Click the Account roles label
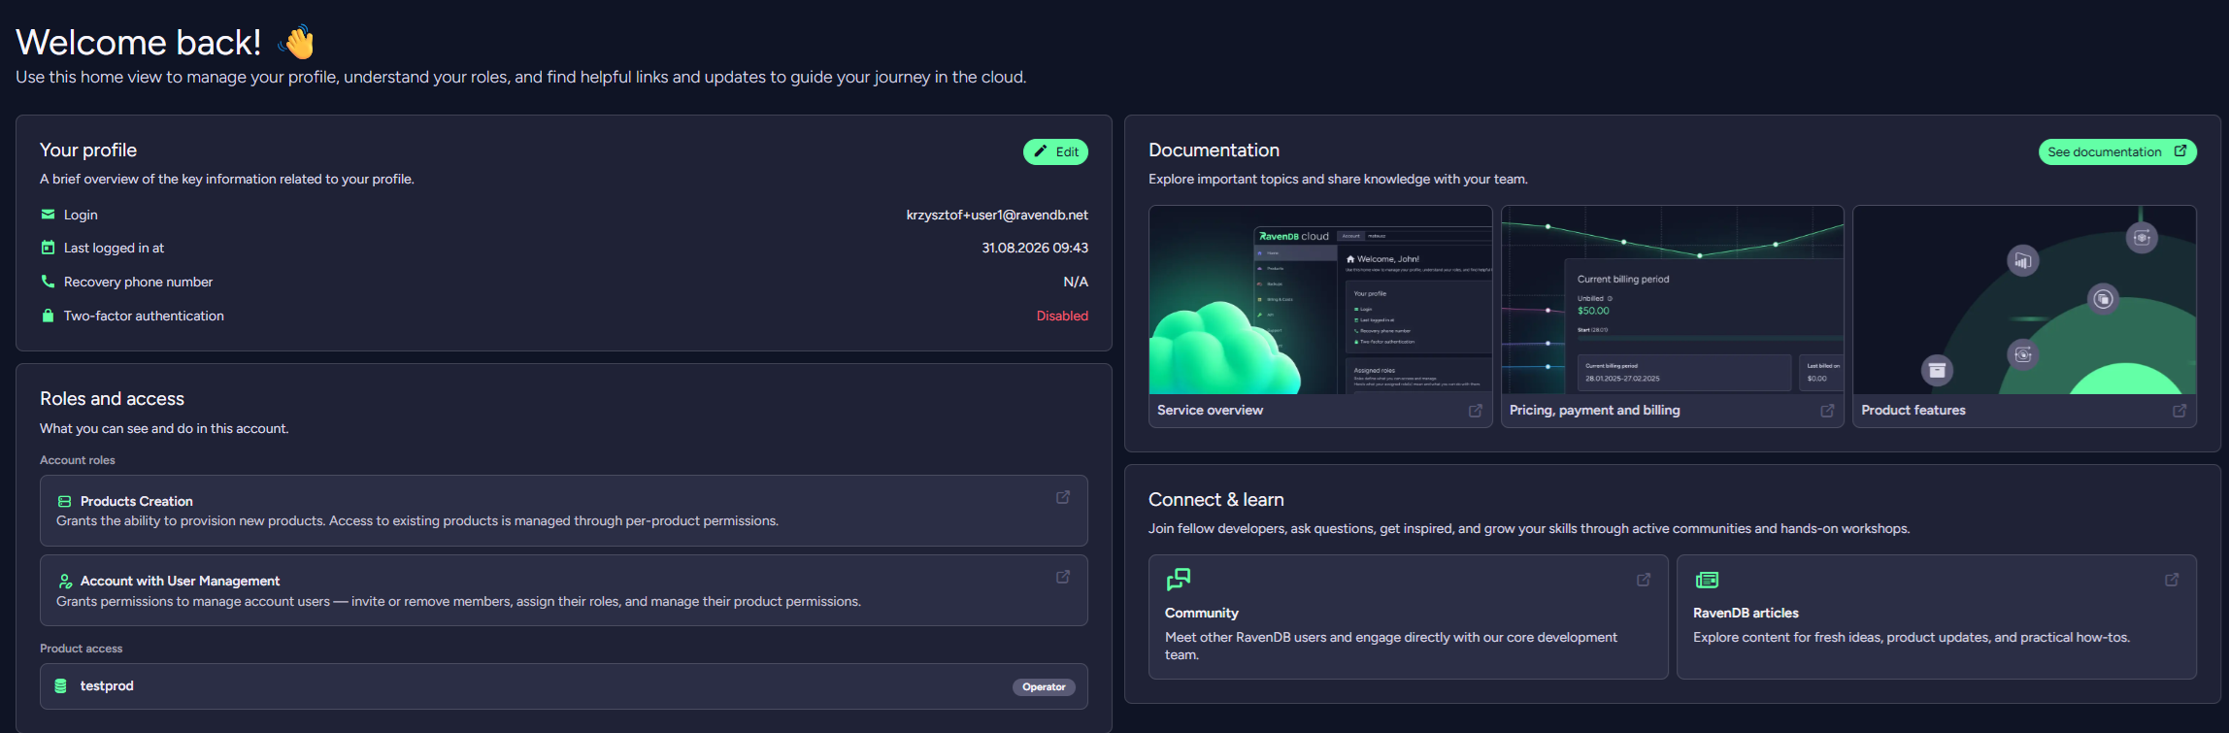2229x733 pixels. click(78, 460)
